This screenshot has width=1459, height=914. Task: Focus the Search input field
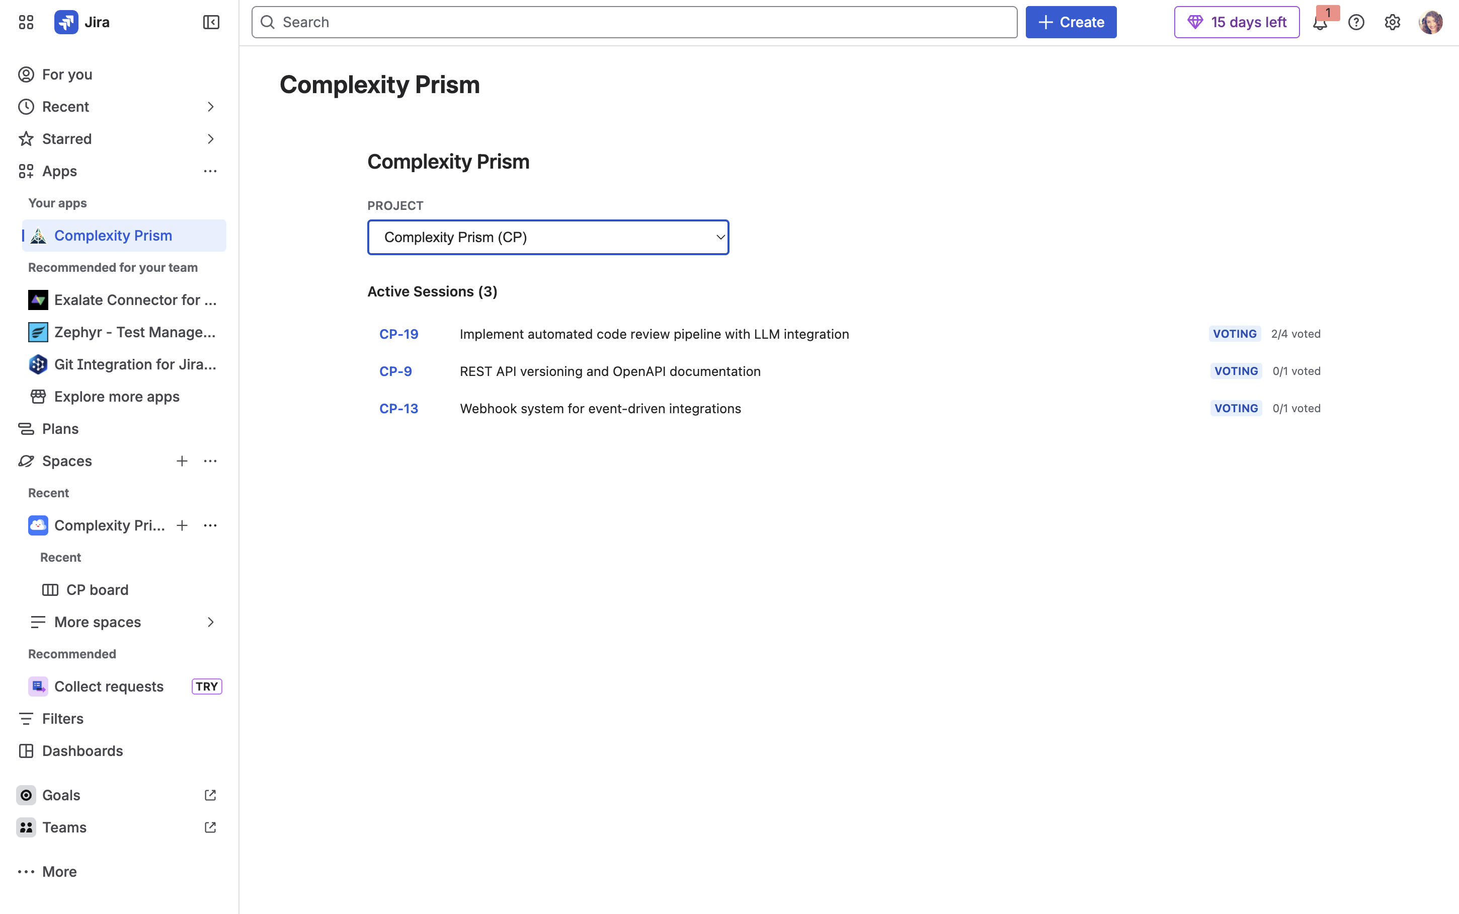[634, 22]
